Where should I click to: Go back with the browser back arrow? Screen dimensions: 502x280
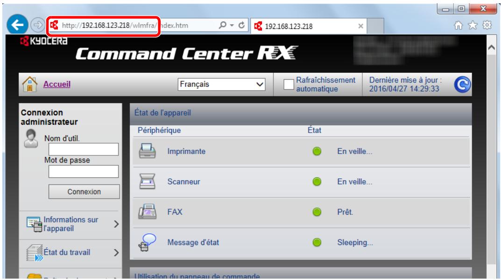click(x=17, y=24)
